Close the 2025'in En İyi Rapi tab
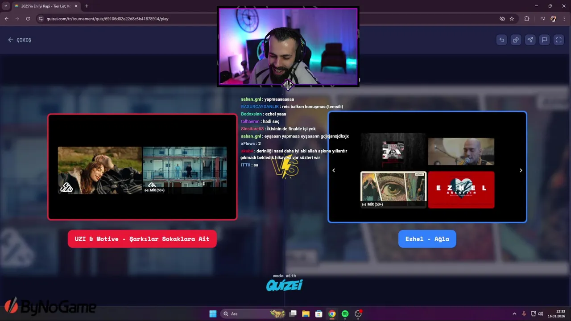 click(76, 6)
